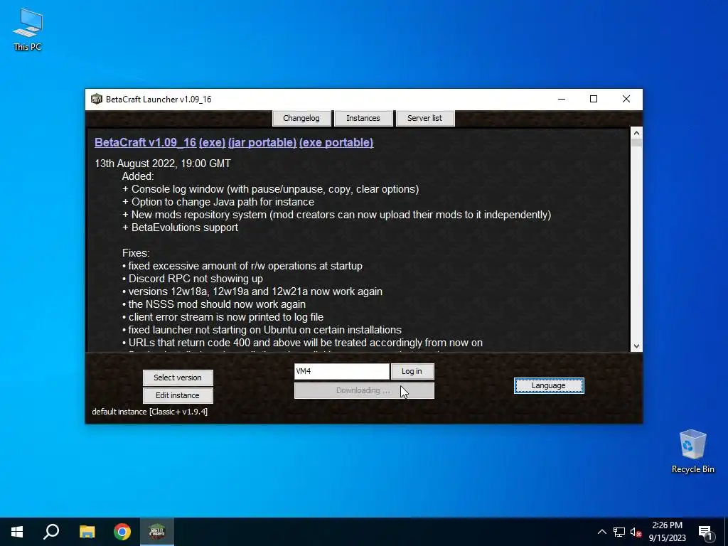The height and width of the screenshot is (546, 728).
Task: Show hidden system tray icons
Action: (x=601, y=532)
